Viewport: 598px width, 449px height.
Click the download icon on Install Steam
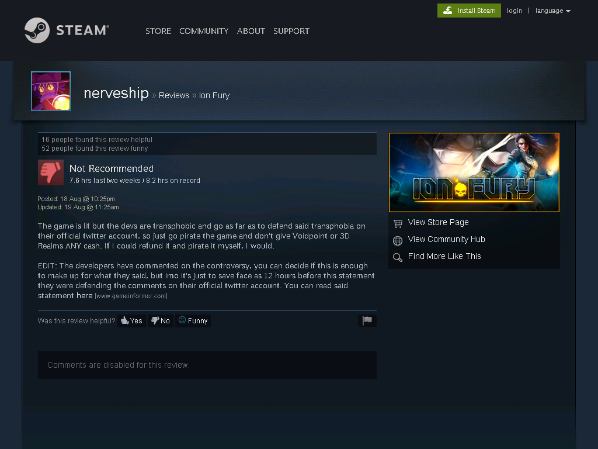[x=448, y=11]
